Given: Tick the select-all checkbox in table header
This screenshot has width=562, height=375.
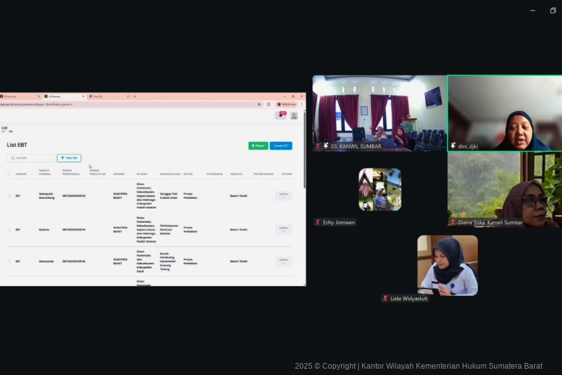Looking at the screenshot, I should 9,174.
